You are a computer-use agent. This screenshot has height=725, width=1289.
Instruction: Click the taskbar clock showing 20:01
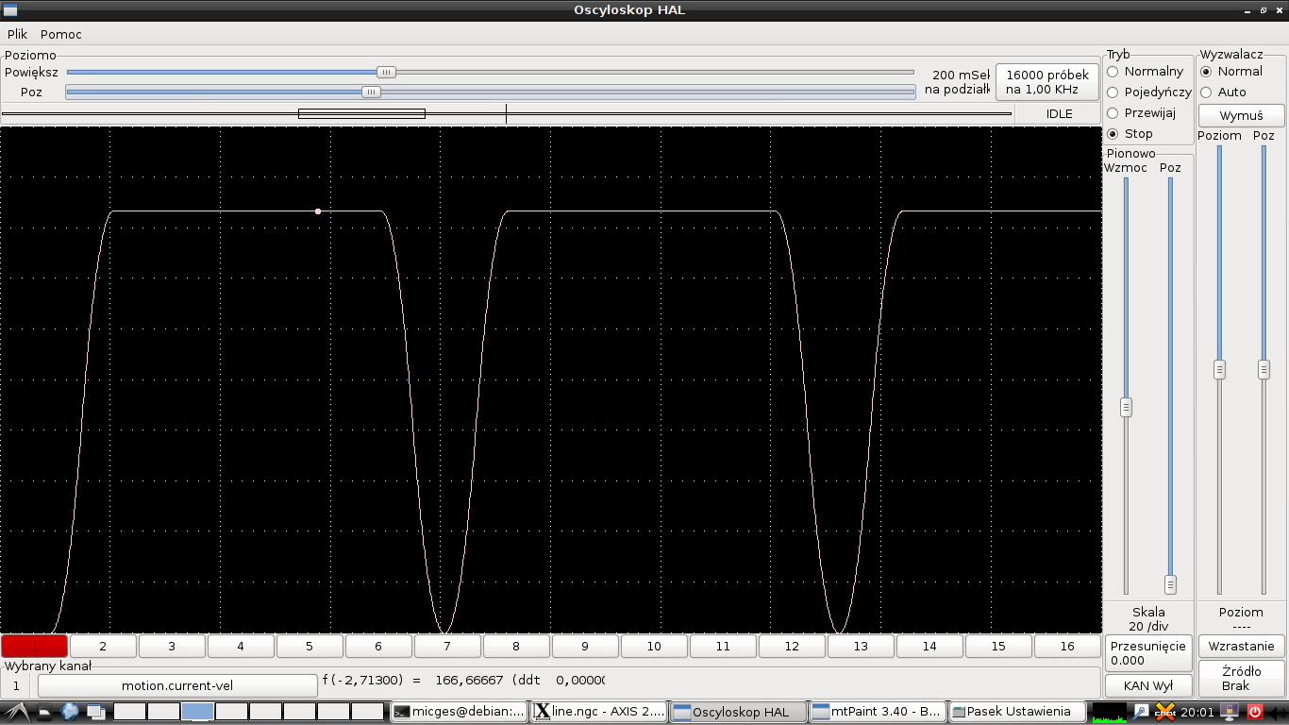click(1197, 712)
